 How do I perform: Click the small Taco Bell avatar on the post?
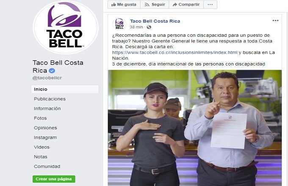pos(119,24)
